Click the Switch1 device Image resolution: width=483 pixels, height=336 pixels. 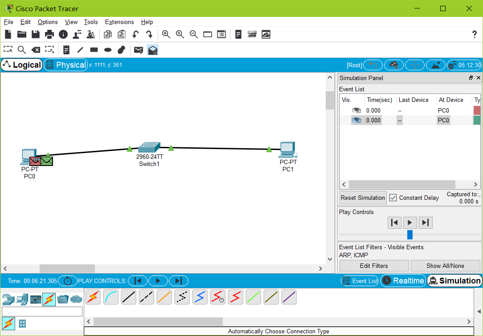click(149, 147)
